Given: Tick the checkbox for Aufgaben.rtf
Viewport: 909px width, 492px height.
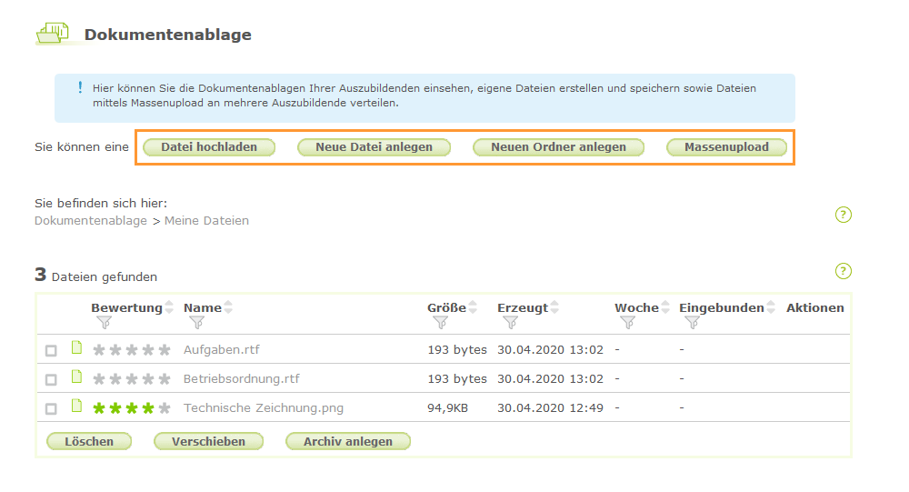Looking at the screenshot, I should tap(51, 350).
